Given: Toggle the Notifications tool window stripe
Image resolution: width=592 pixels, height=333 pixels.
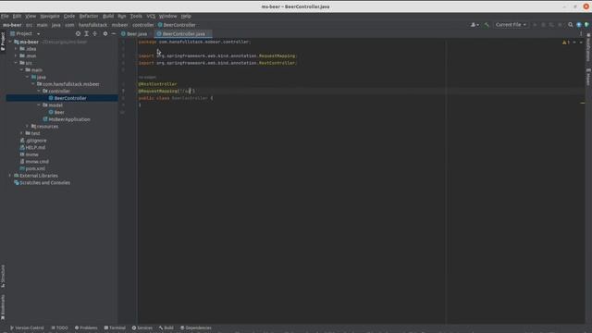Looking at the screenshot, I should pyautogui.click(x=588, y=47).
